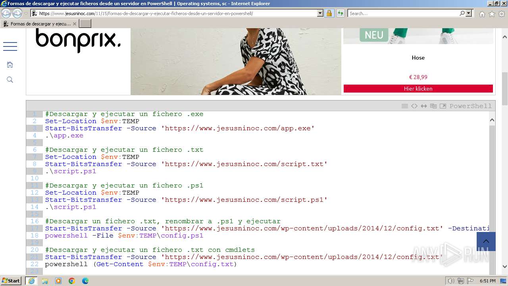This screenshot has height=286, width=508.
Task: Open the site search magnifier
Action: point(10,80)
